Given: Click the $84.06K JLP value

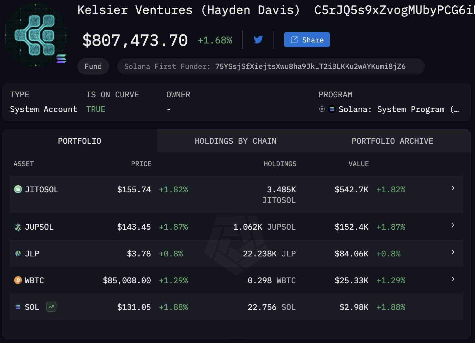Looking at the screenshot, I should (x=351, y=254).
